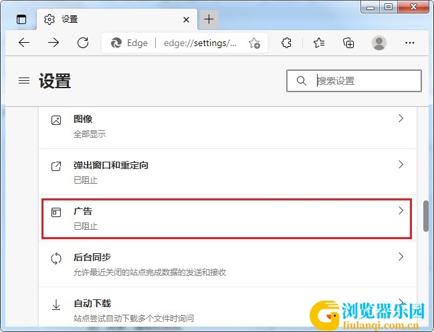This screenshot has height=332, width=434.
Task: Click the 搜索设置 search field
Action: (x=354, y=81)
